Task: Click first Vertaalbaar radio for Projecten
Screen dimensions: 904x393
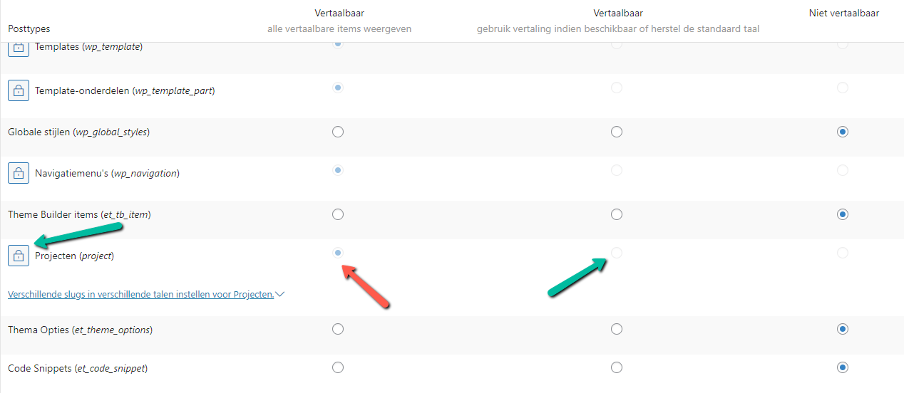Action: (338, 253)
